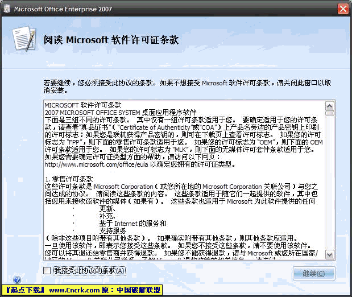Click the '支持服务' bullet line
This screenshot has width=352, height=297.
(x=113, y=230)
